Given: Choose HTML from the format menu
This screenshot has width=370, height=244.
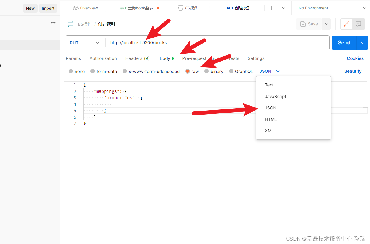Looking at the screenshot, I should (x=294, y=119).
